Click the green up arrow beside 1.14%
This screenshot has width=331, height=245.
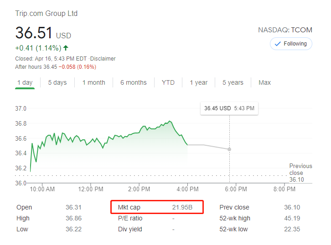(x=66, y=48)
